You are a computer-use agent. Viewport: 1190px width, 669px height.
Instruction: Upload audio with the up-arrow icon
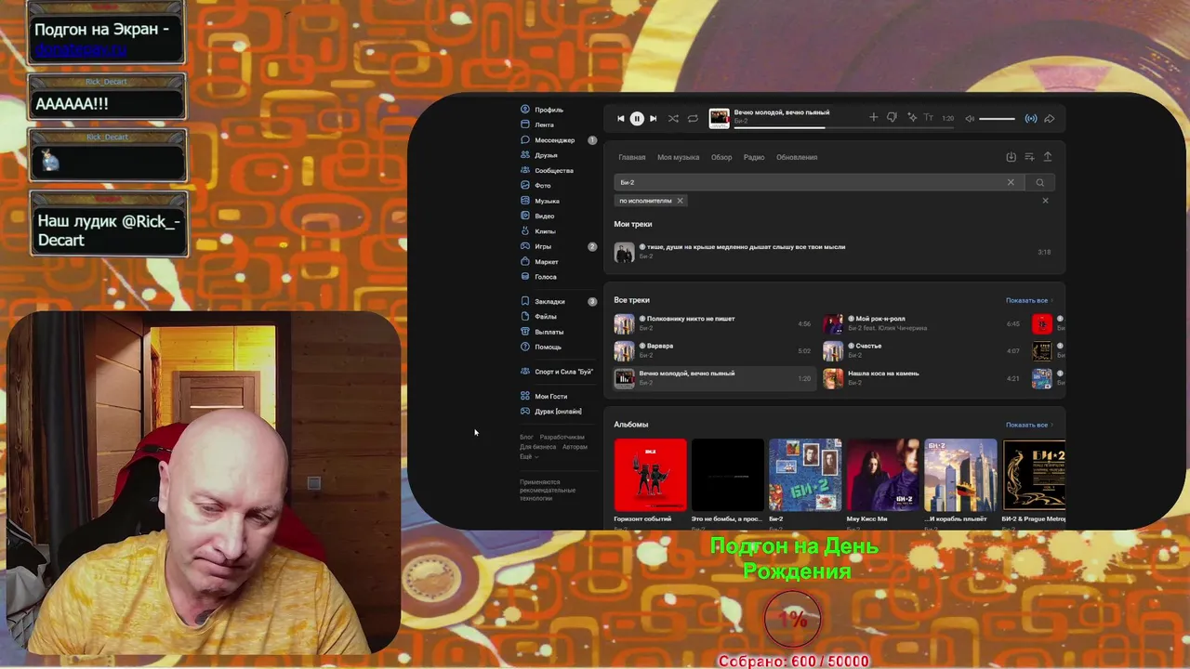1048,157
